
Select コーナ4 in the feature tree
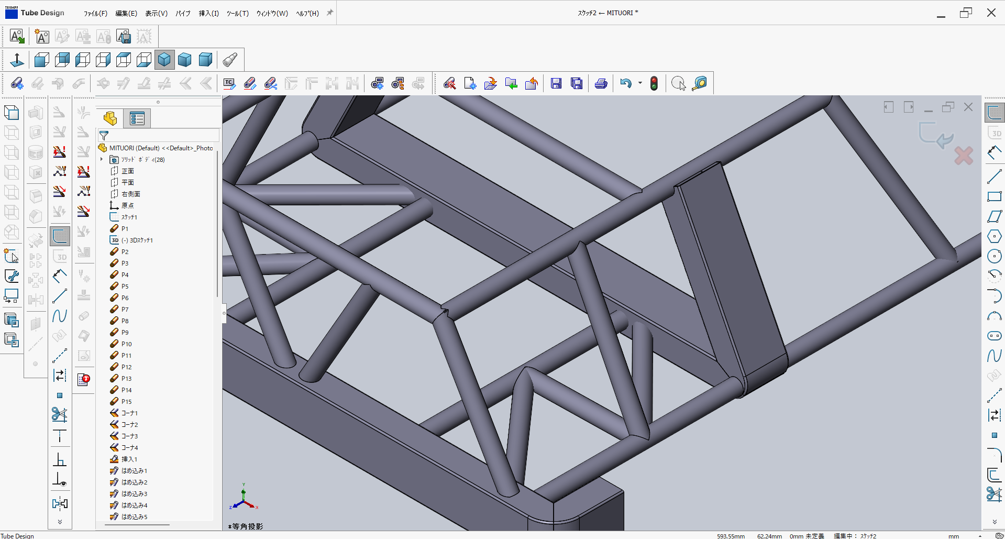(129, 447)
